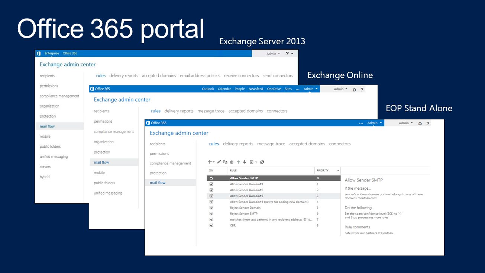The width and height of the screenshot is (485, 273).
Task: Click the RULE column header
Action: tap(271, 170)
